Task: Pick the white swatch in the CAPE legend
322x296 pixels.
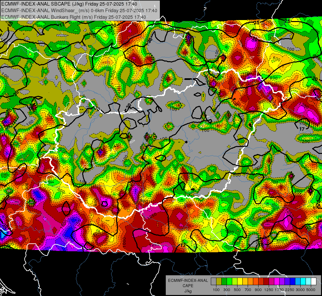Action: (x=313, y=282)
